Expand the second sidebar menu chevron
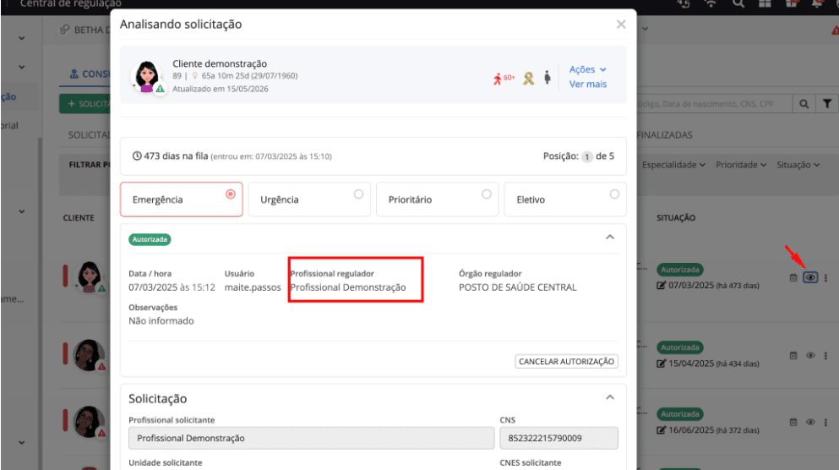839x470 pixels. (22, 67)
